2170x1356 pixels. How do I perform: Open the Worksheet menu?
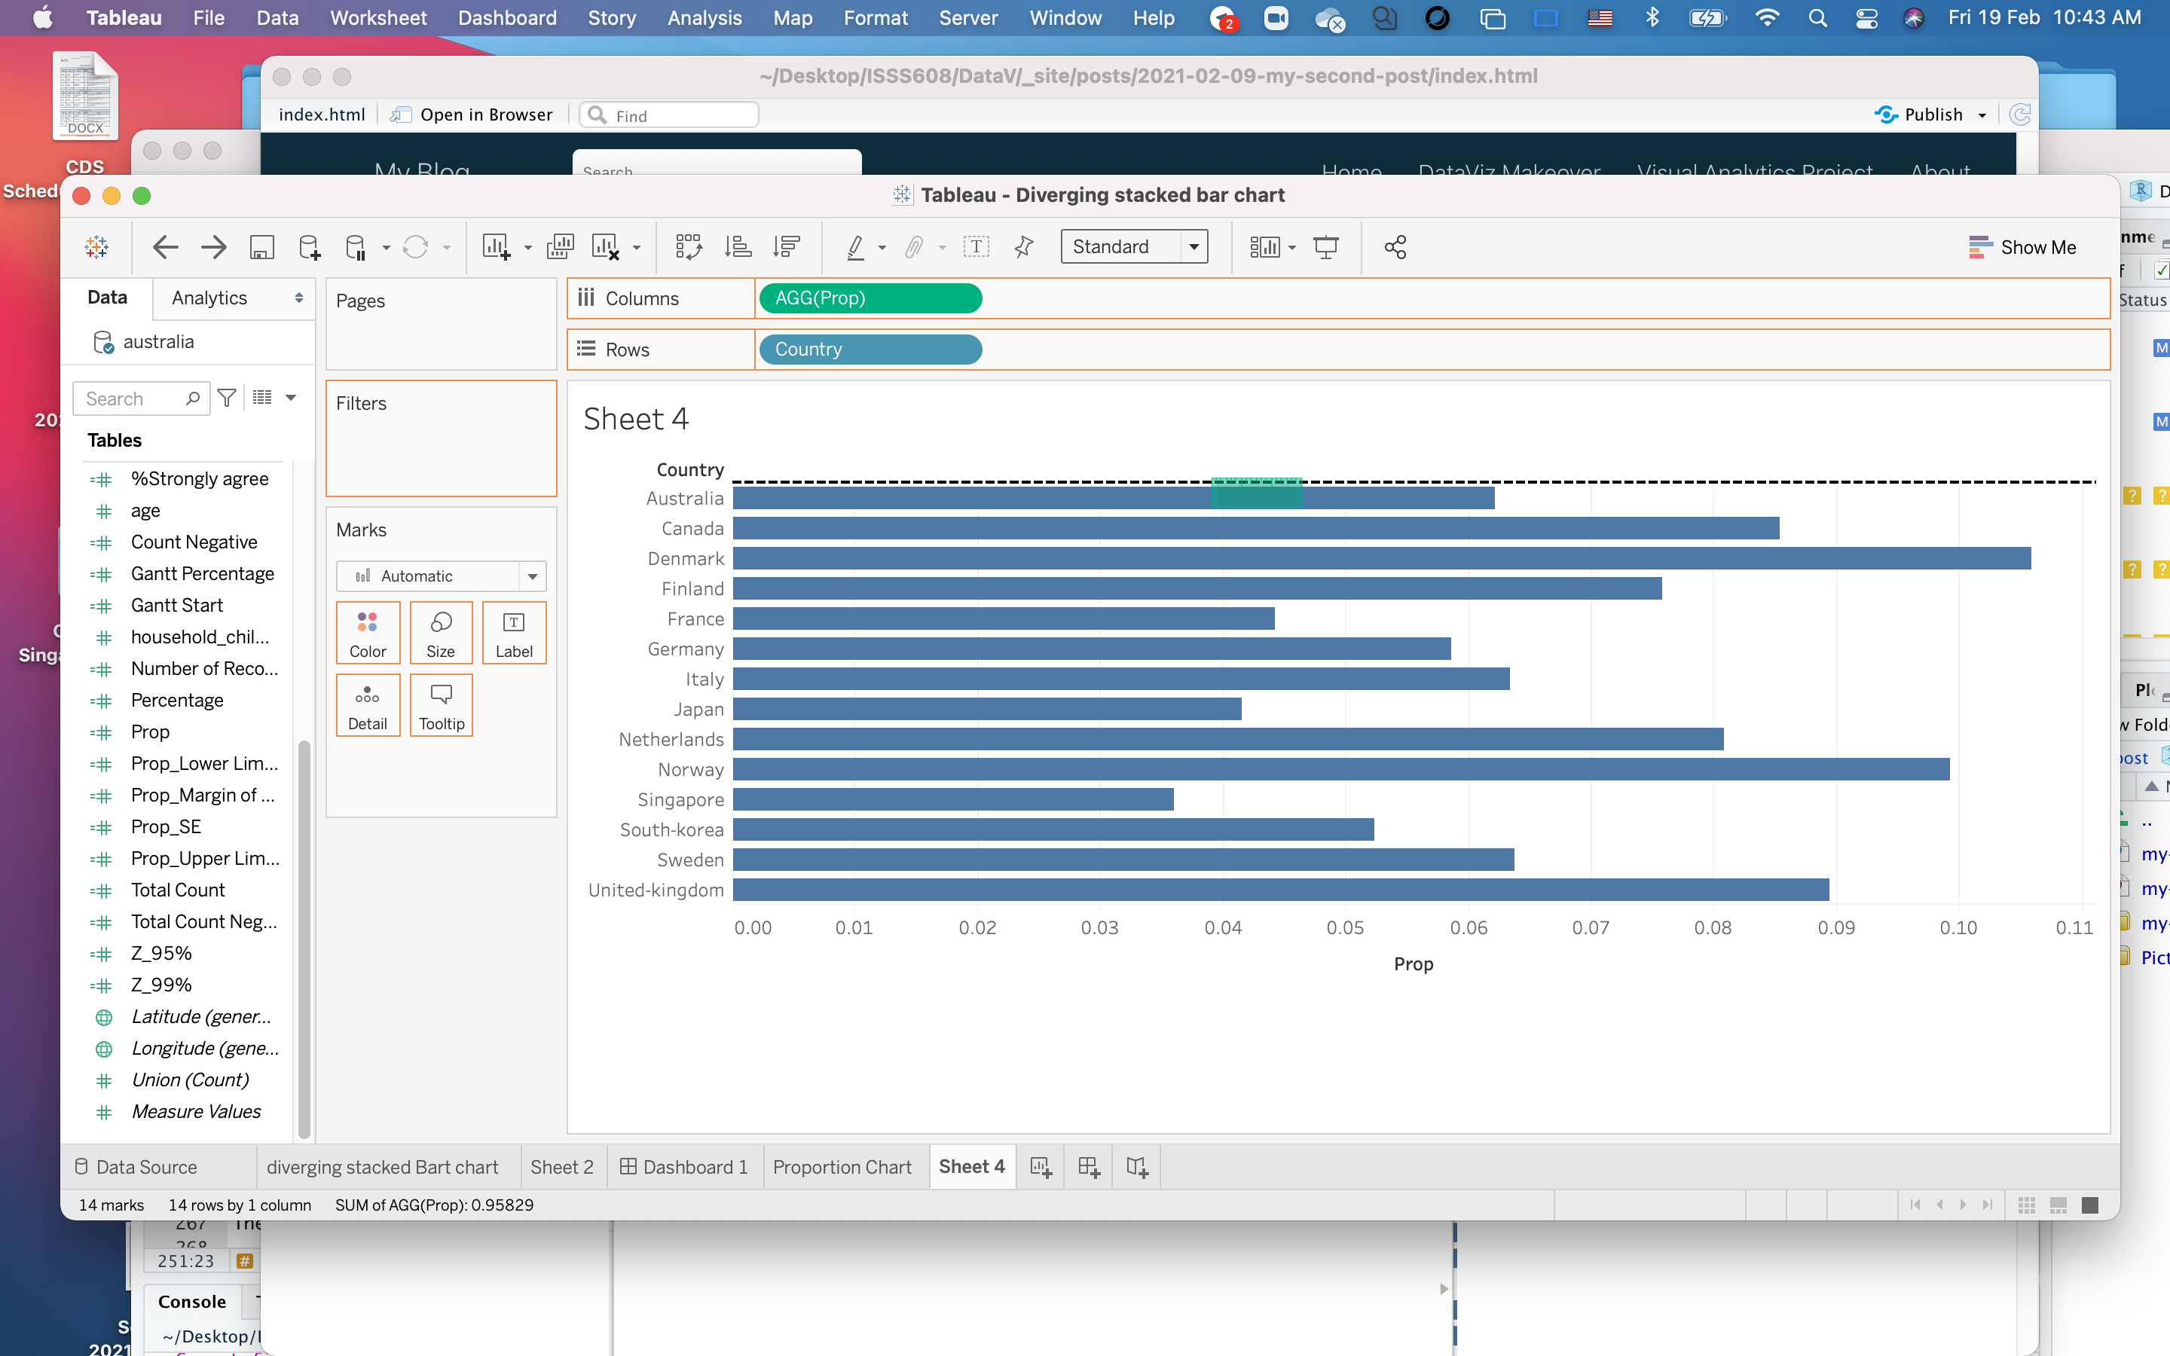pyautogui.click(x=377, y=18)
